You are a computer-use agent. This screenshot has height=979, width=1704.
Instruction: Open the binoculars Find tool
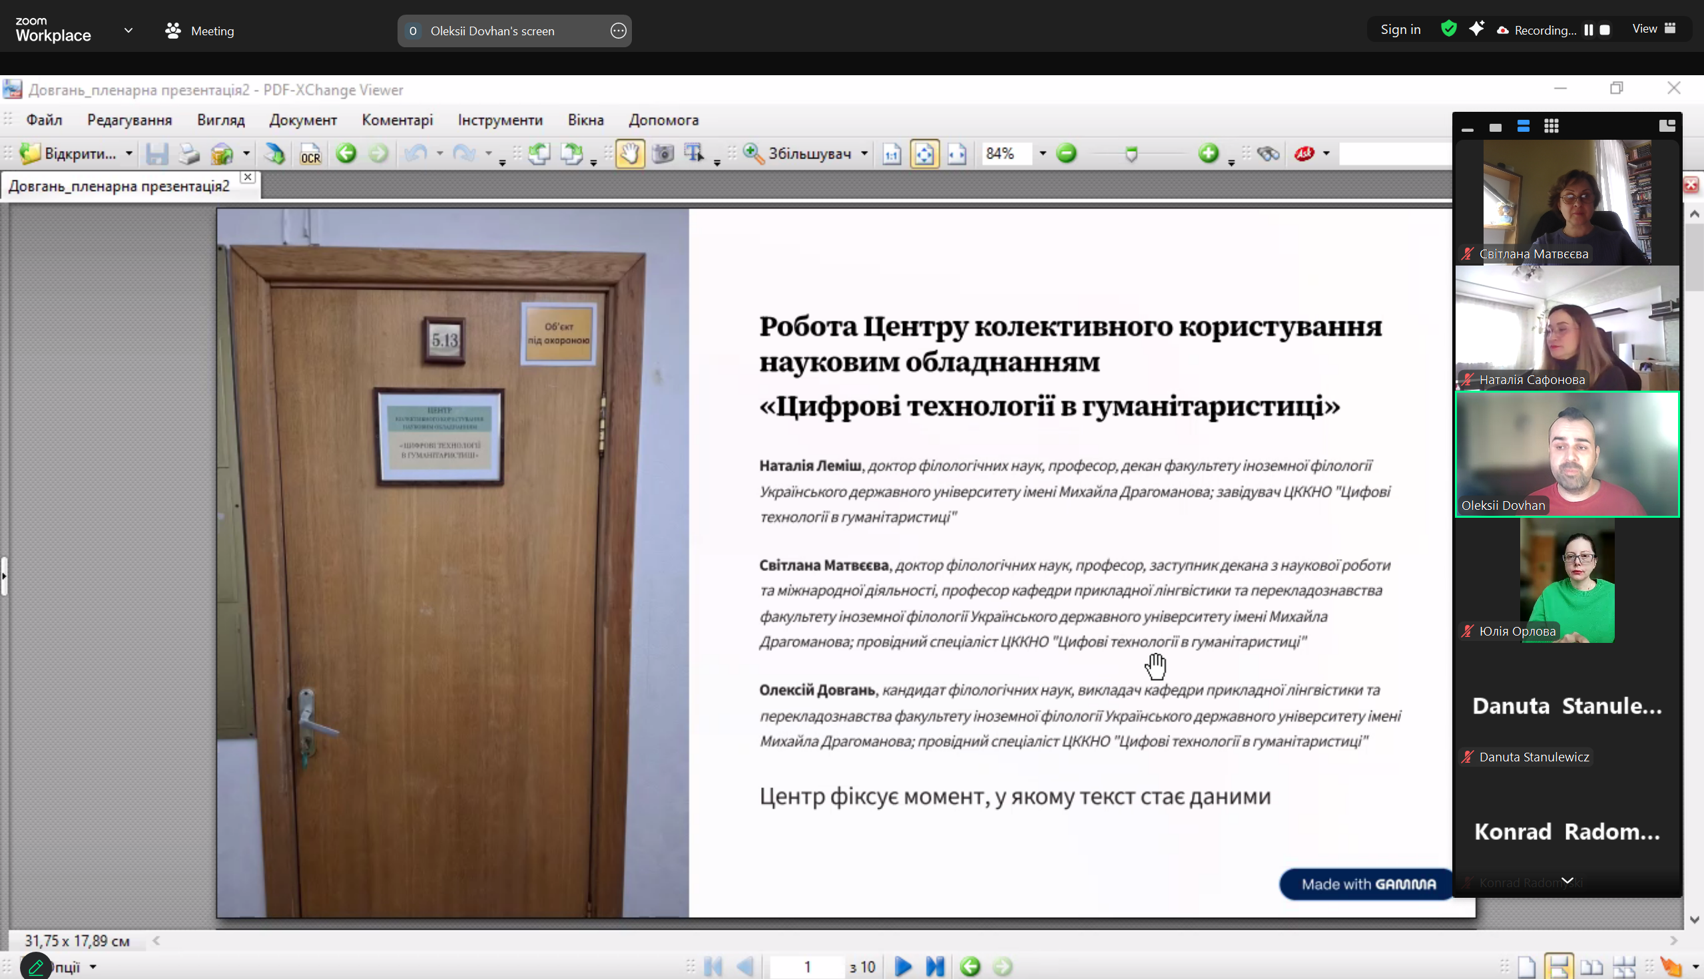[x=1268, y=154]
